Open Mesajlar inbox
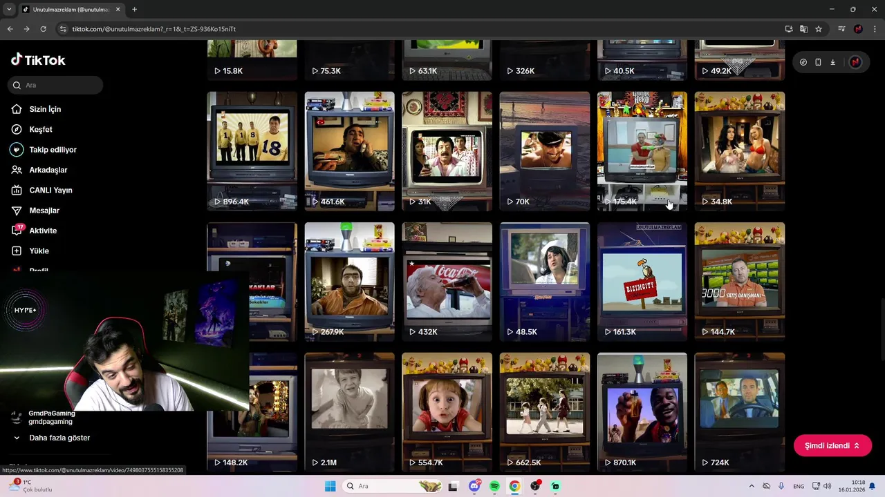 click(x=44, y=211)
